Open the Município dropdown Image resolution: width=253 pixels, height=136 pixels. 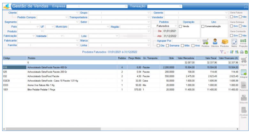click(x=108, y=27)
